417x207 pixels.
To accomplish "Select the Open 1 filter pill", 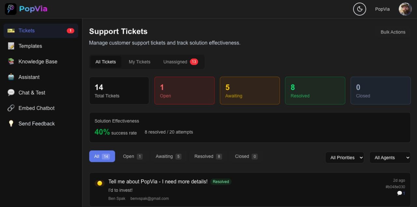I will [x=132, y=156].
